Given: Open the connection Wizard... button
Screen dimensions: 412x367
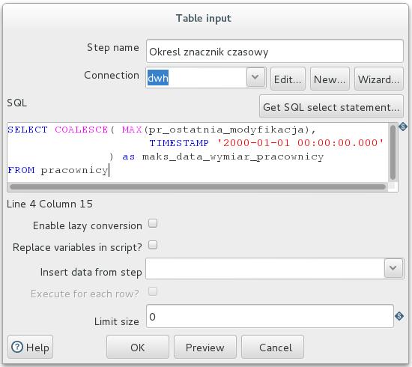Looking at the screenshot, I should (378, 79).
